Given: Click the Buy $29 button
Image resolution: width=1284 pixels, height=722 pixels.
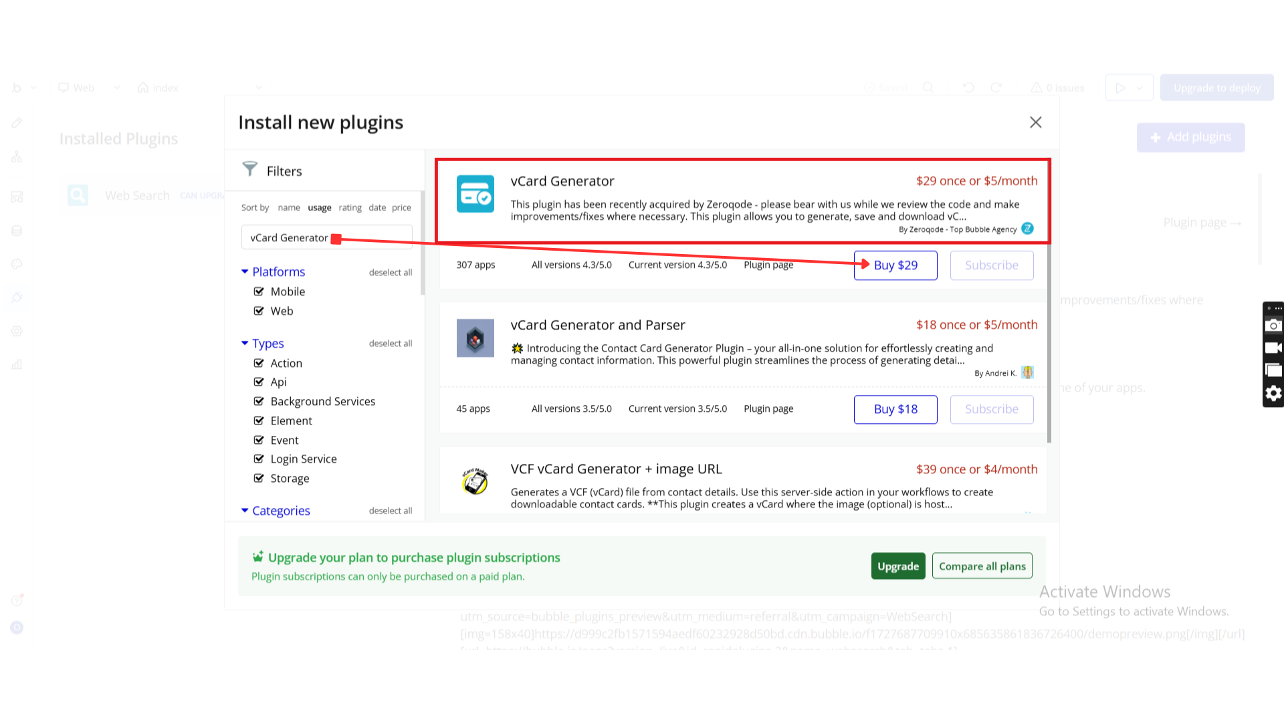Looking at the screenshot, I should [895, 265].
